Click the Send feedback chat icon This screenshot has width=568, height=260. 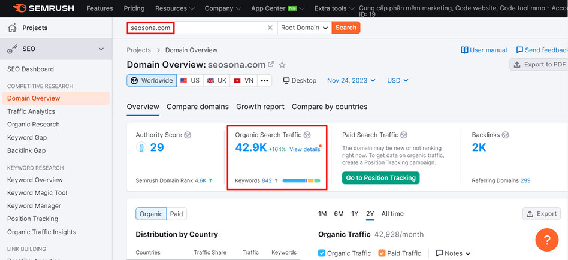coord(519,50)
